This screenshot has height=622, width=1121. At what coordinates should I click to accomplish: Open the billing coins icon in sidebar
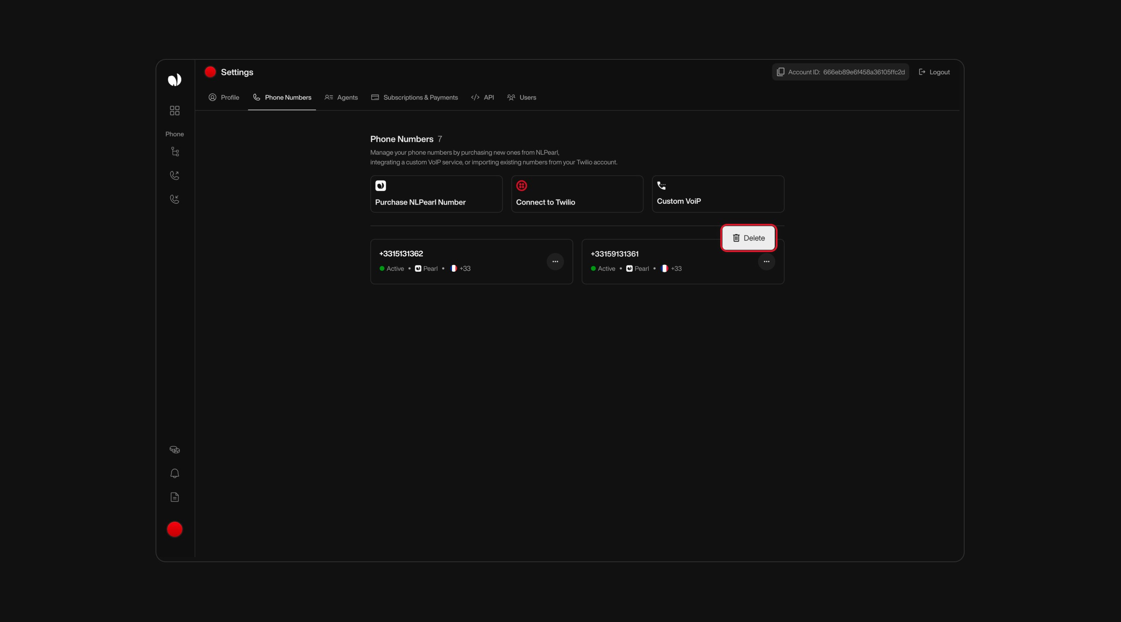[x=174, y=450]
